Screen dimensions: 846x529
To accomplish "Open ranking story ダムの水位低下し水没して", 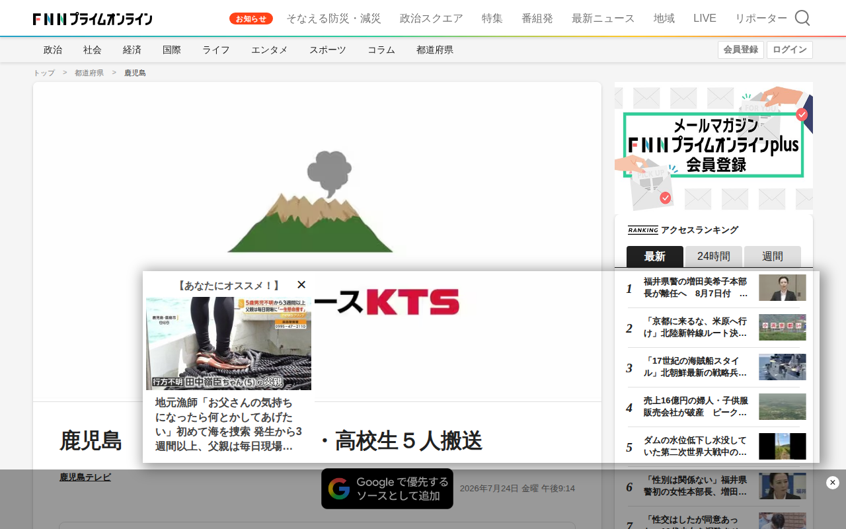I will [x=696, y=446].
